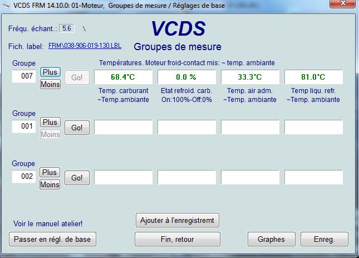
Task: Click 'Temp liqu. refr.' label text
Action: click(x=313, y=91)
